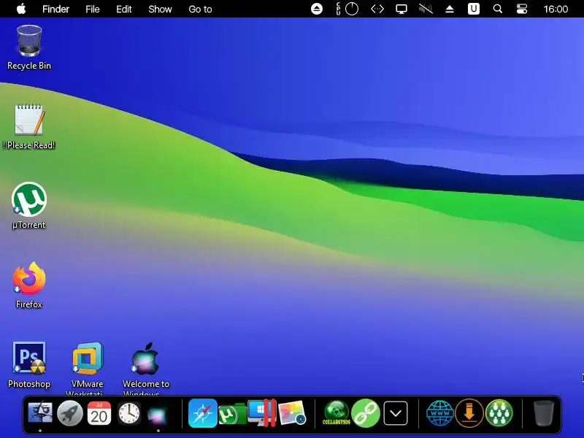This screenshot has width=584, height=438.
Task: Open the Show menu
Action: coord(160,9)
